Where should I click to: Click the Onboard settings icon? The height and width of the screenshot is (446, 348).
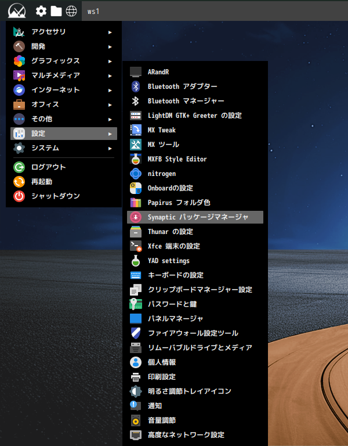136,188
